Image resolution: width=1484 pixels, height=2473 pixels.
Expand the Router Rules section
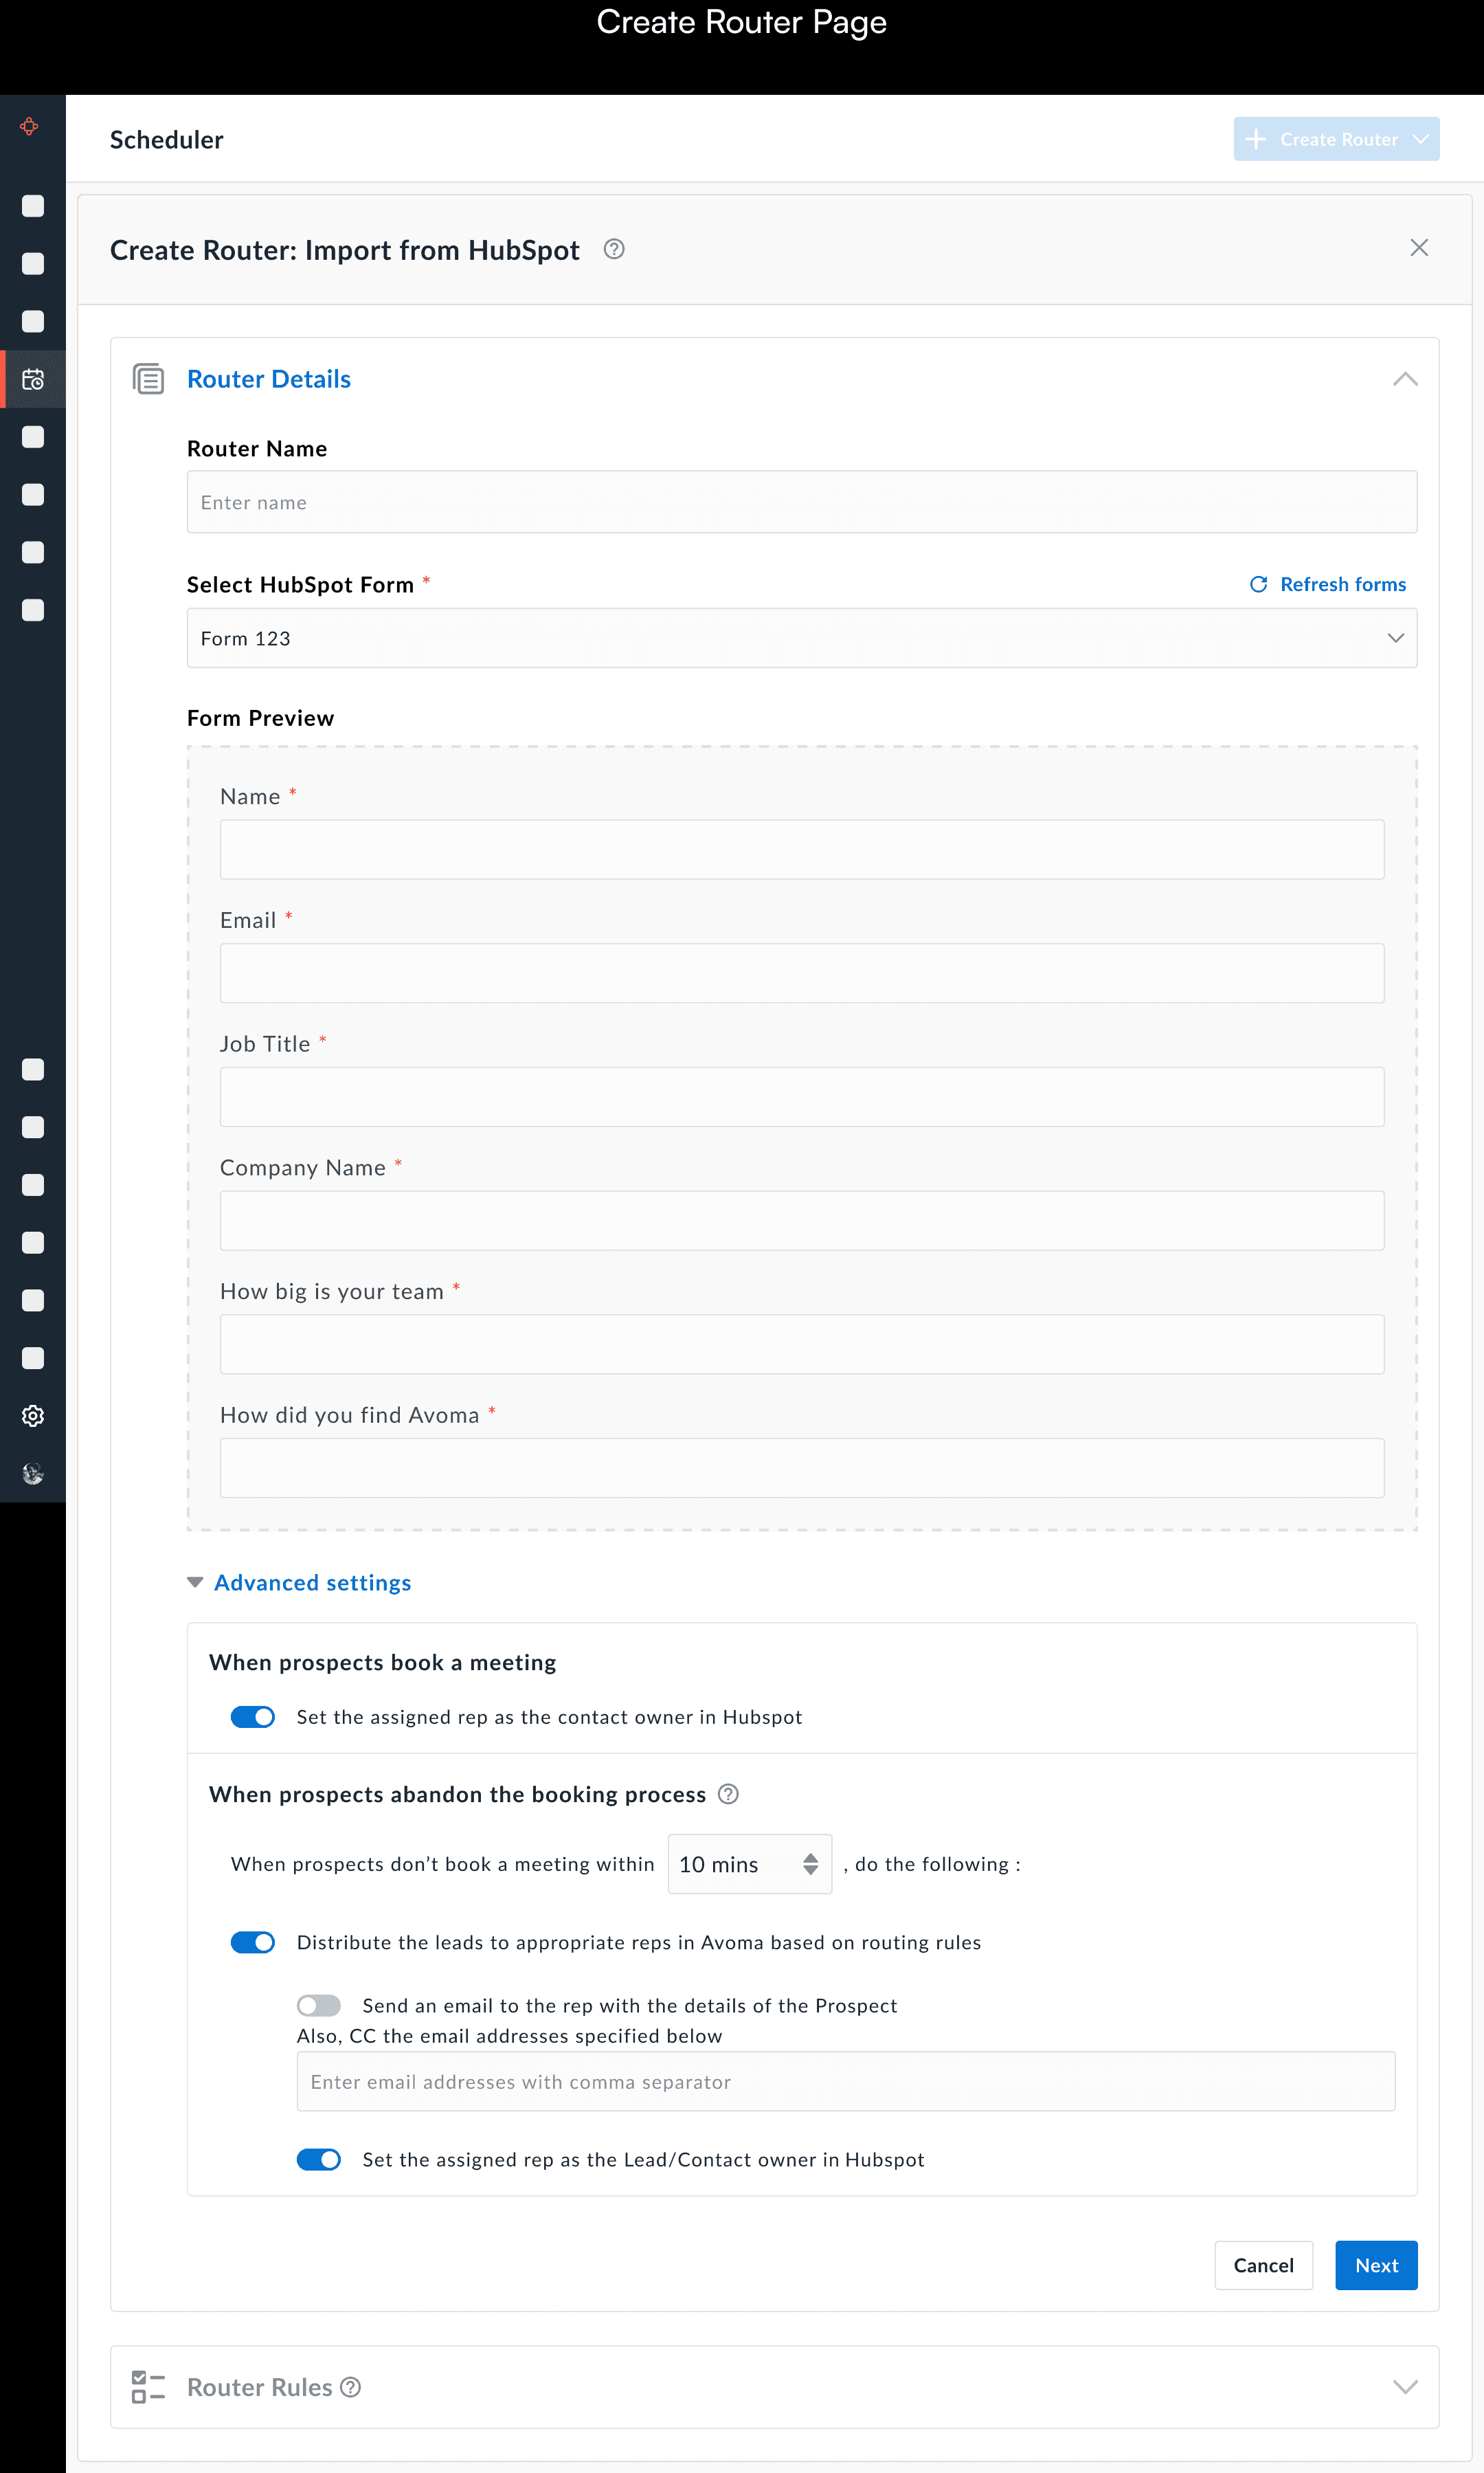pyautogui.click(x=1404, y=2387)
